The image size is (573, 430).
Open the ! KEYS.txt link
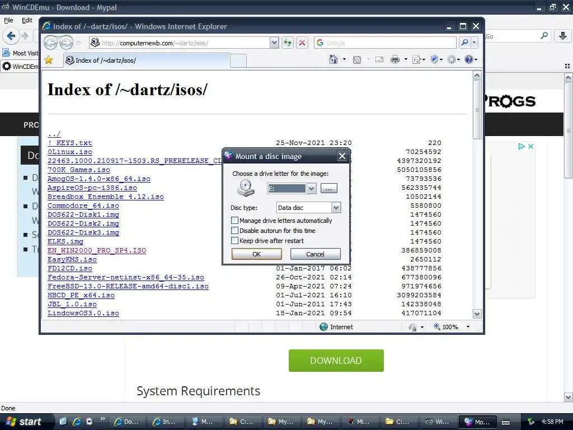[x=69, y=143]
